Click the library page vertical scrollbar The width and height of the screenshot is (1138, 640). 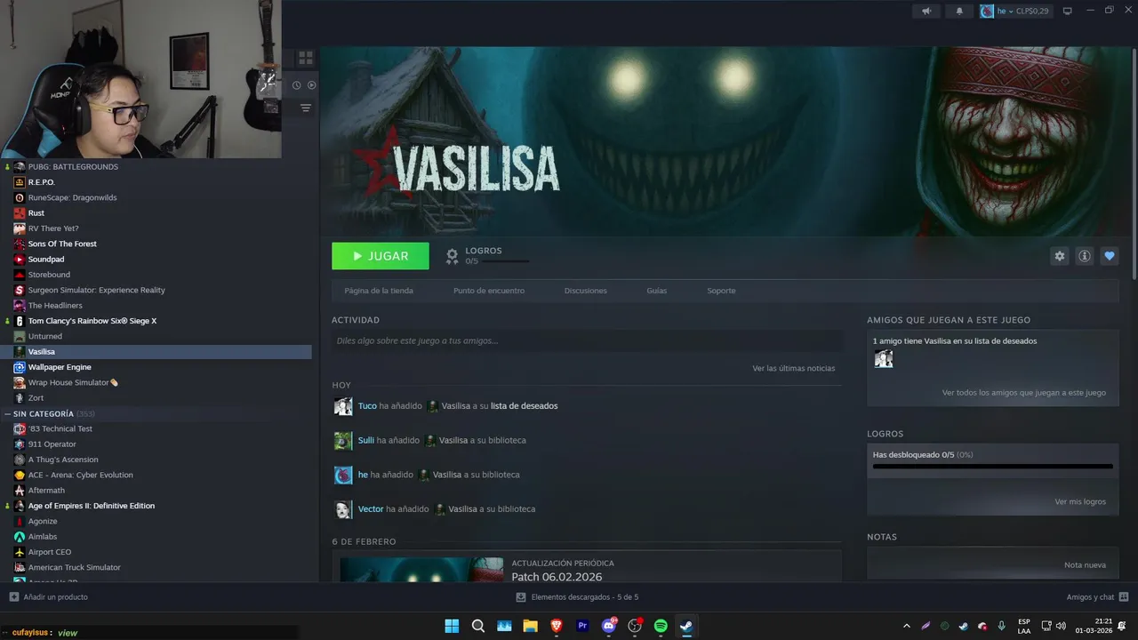(1134, 164)
